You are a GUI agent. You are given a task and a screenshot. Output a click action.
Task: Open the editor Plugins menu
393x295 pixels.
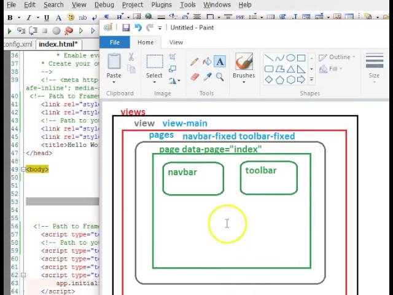(x=161, y=5)
